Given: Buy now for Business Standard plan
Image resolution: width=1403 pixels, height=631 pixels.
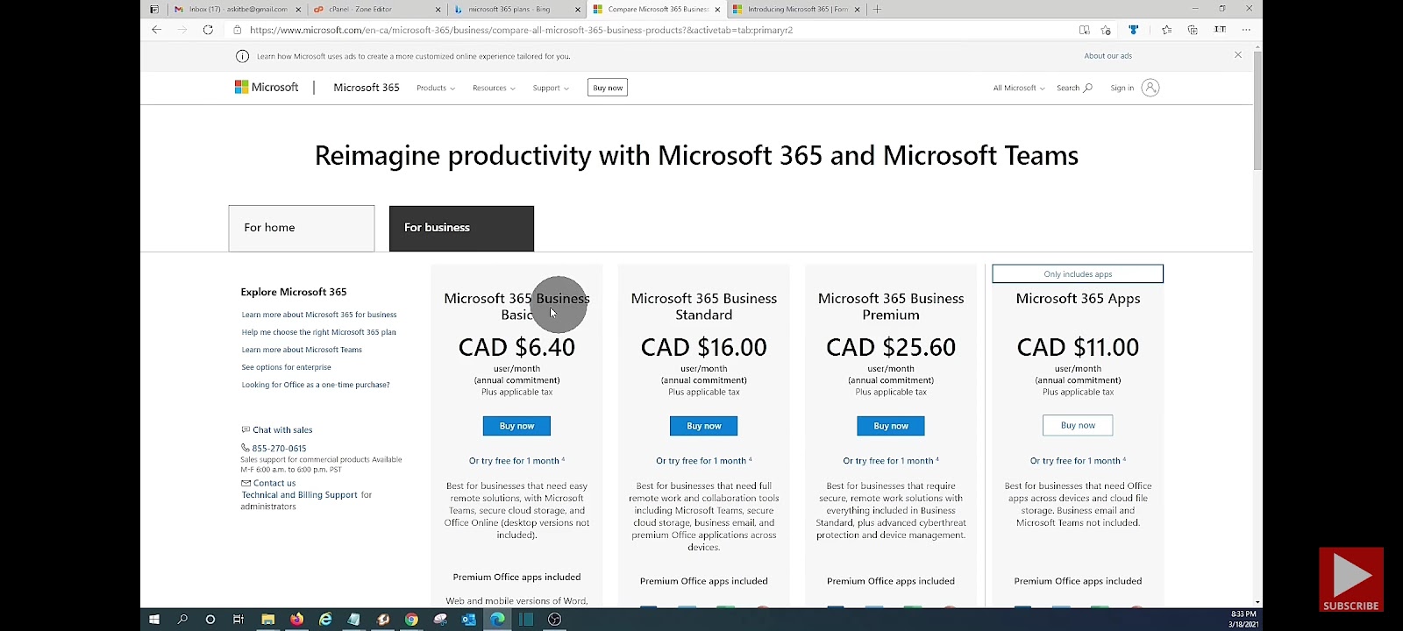Looking at the screenshot, I should pos(703,426).
